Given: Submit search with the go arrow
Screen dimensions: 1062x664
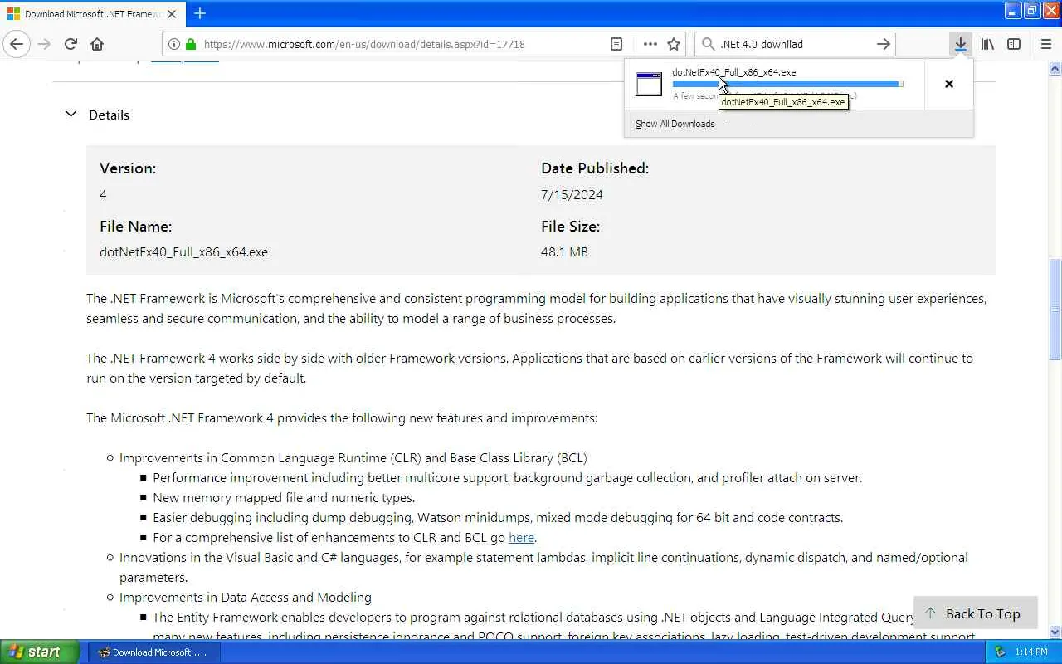Looking at the screenshot, I should pos(884,44).
